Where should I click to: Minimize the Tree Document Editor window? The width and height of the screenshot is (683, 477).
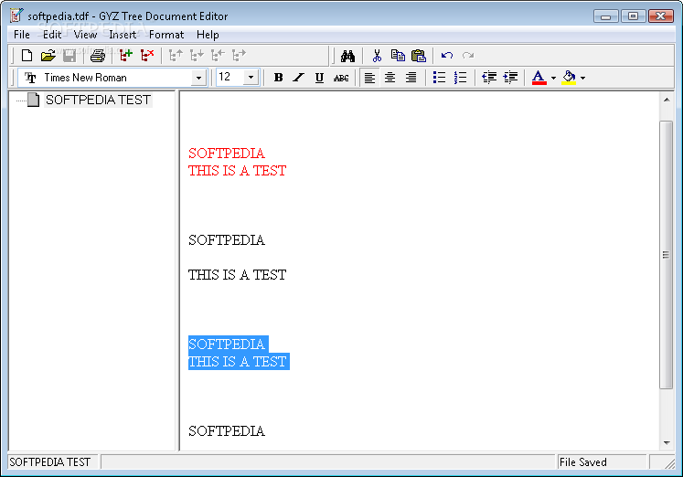606,16
